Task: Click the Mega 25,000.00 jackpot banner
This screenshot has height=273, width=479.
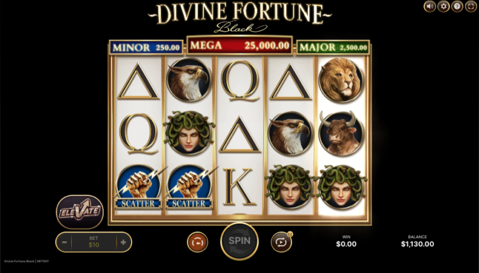Action: coord(239,45)
